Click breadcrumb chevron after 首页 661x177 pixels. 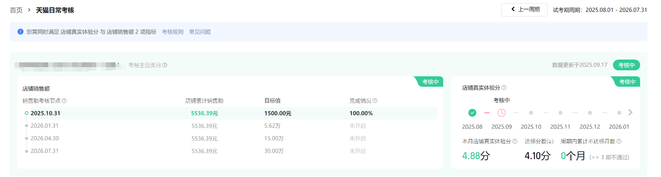pyautogui.click(x=29, y=10)
